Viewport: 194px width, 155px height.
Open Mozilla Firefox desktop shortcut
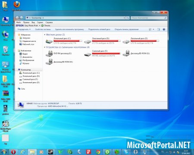[x=17, y=6]
